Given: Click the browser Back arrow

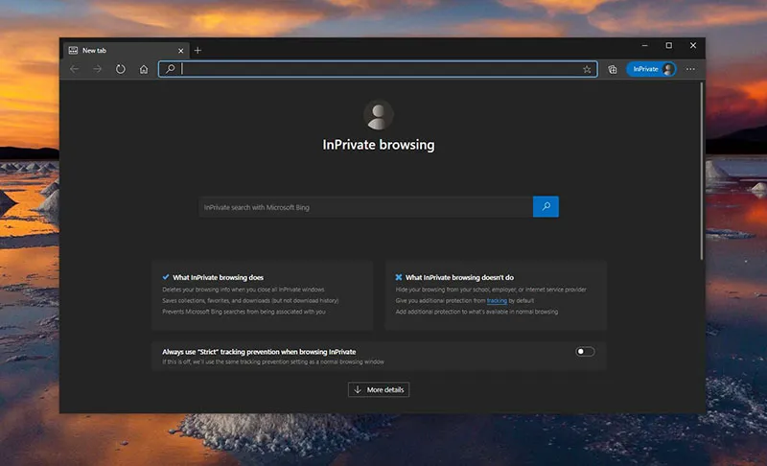Looking at the screenshot, I should click(75, 69).
